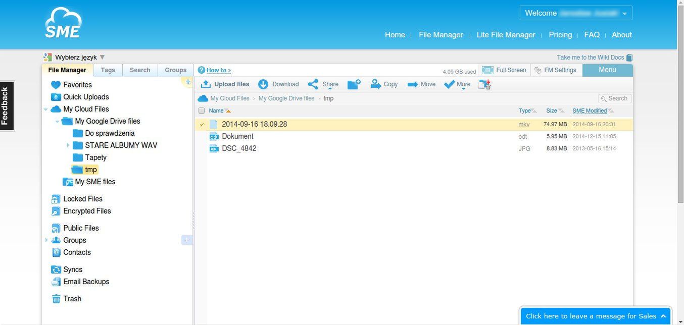The image size is (684, 325).
Task: Switch to the Search tab
Action: tap(140, 70)
